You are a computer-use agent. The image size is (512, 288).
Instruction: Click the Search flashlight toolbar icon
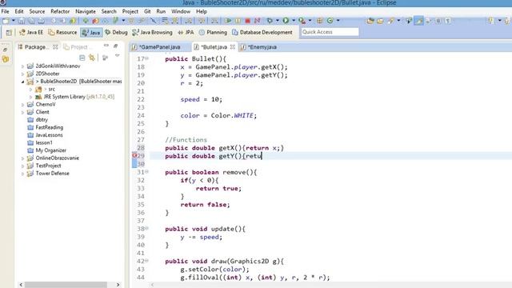click(x=391, y=21)
